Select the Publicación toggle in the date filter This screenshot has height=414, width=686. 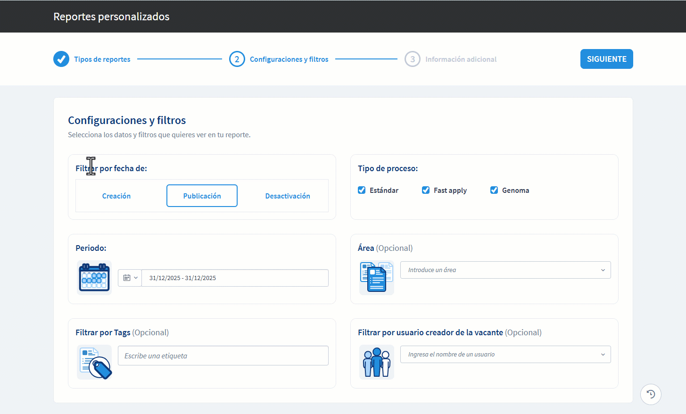[202, 195]
